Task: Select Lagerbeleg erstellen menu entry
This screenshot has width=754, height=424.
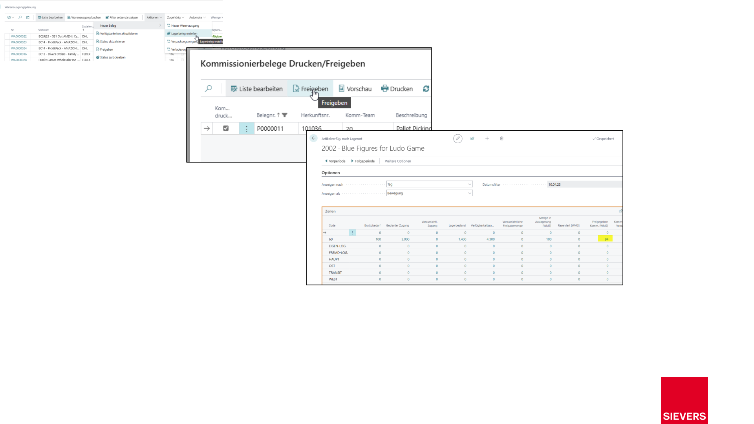Action: click(x=184, y=33)
